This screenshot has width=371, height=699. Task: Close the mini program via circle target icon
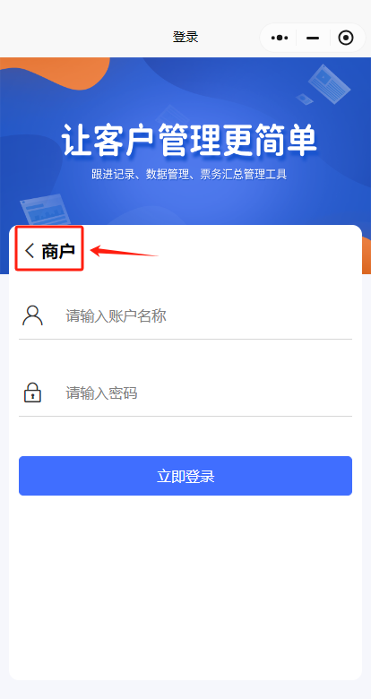point(346,38)
